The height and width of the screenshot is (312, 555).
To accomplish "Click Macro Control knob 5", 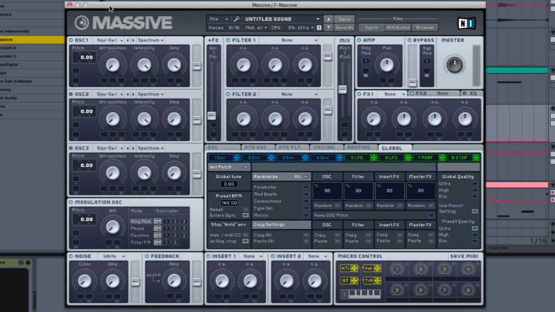I will tap(397, 290).
